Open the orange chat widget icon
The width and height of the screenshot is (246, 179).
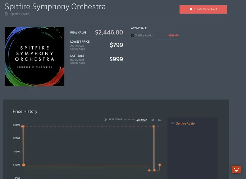tap(236, 169)
